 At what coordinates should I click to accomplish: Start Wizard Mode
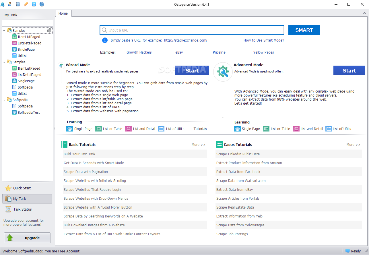tap(192, 70)
